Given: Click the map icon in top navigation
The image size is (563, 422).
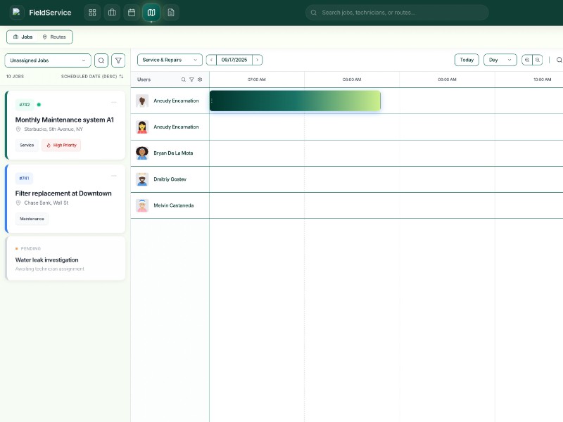Looking at the screenshot, I should (151, 13).
